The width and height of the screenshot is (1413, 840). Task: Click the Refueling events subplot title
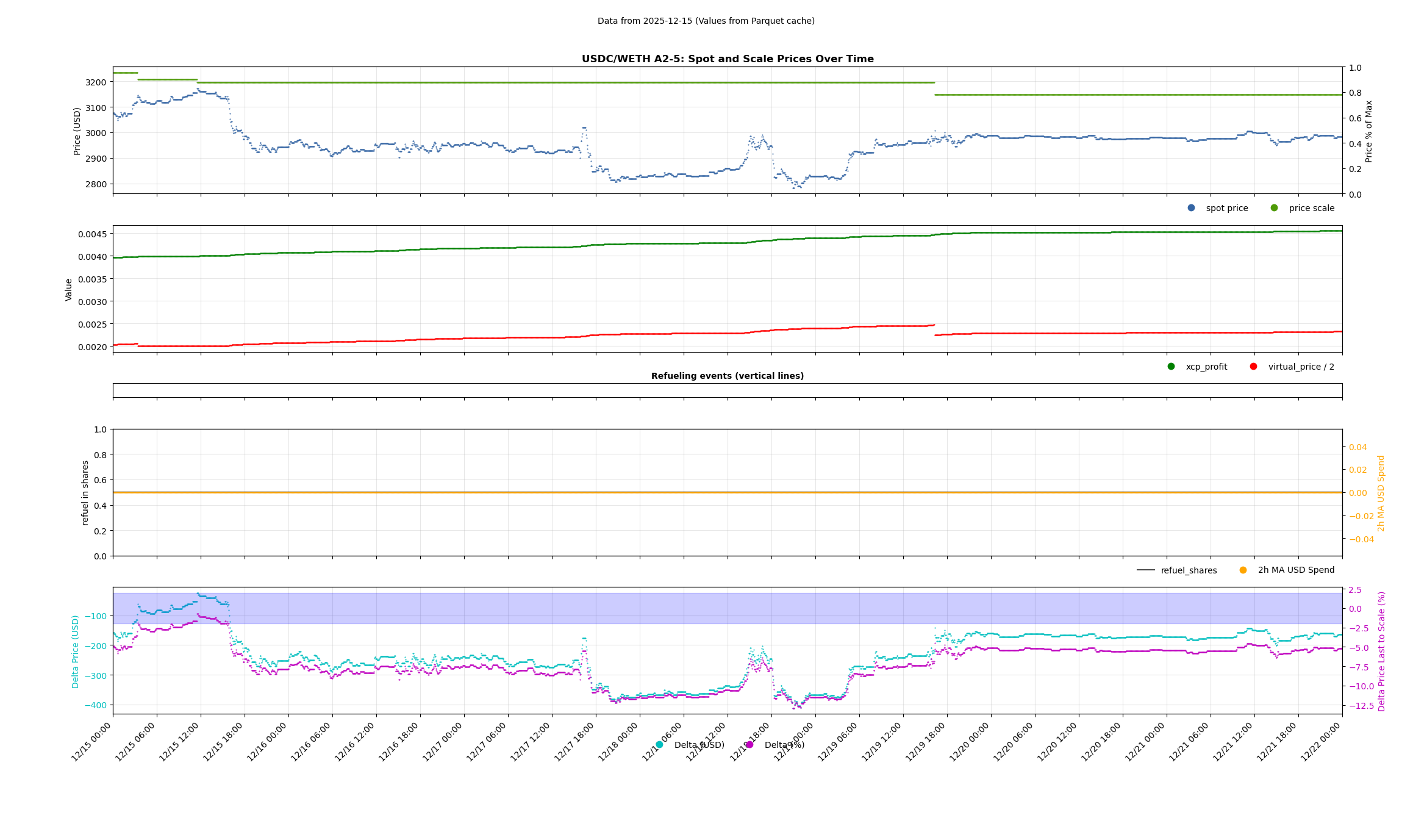[728, 376]
